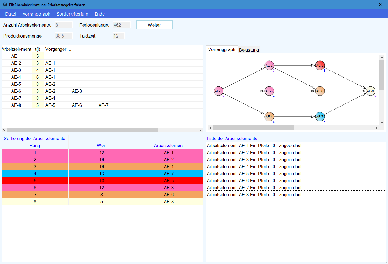The height and width of the screenshot is (264, 388).
Task: Switch to the Belastung tab
Action: click(249, 50)
